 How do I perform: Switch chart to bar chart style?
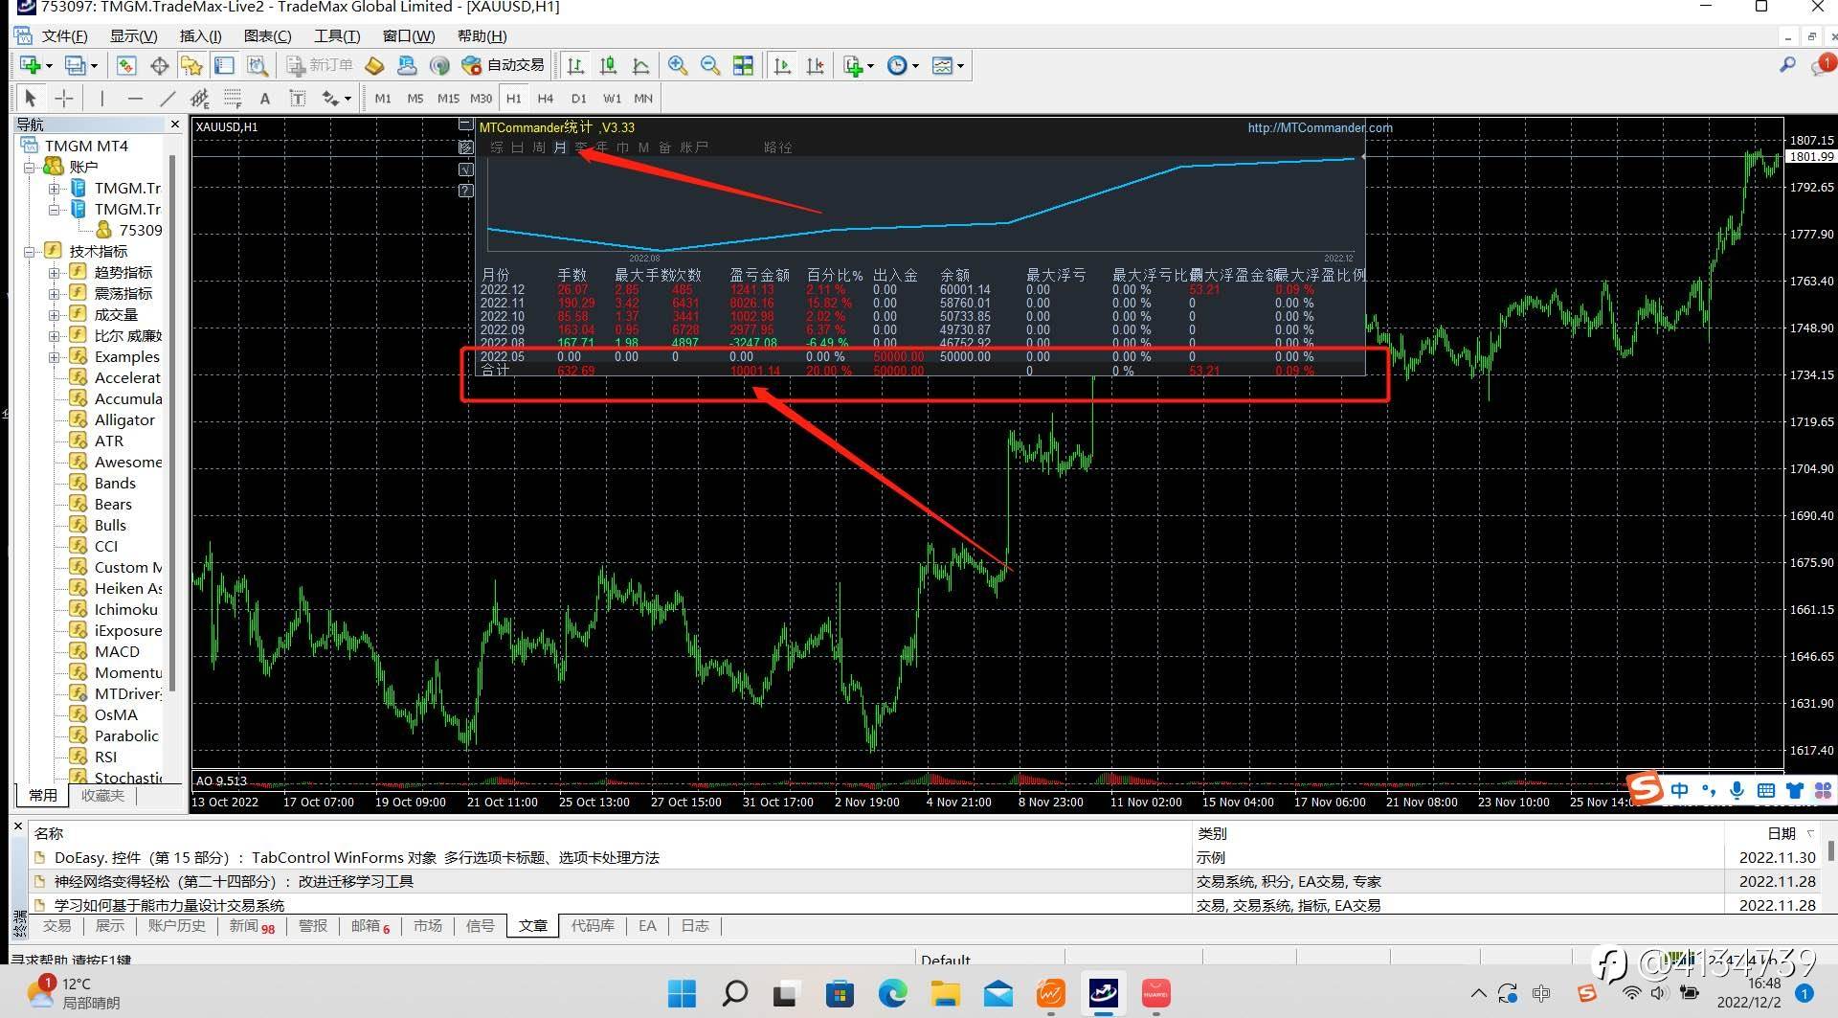pos(575,65)
